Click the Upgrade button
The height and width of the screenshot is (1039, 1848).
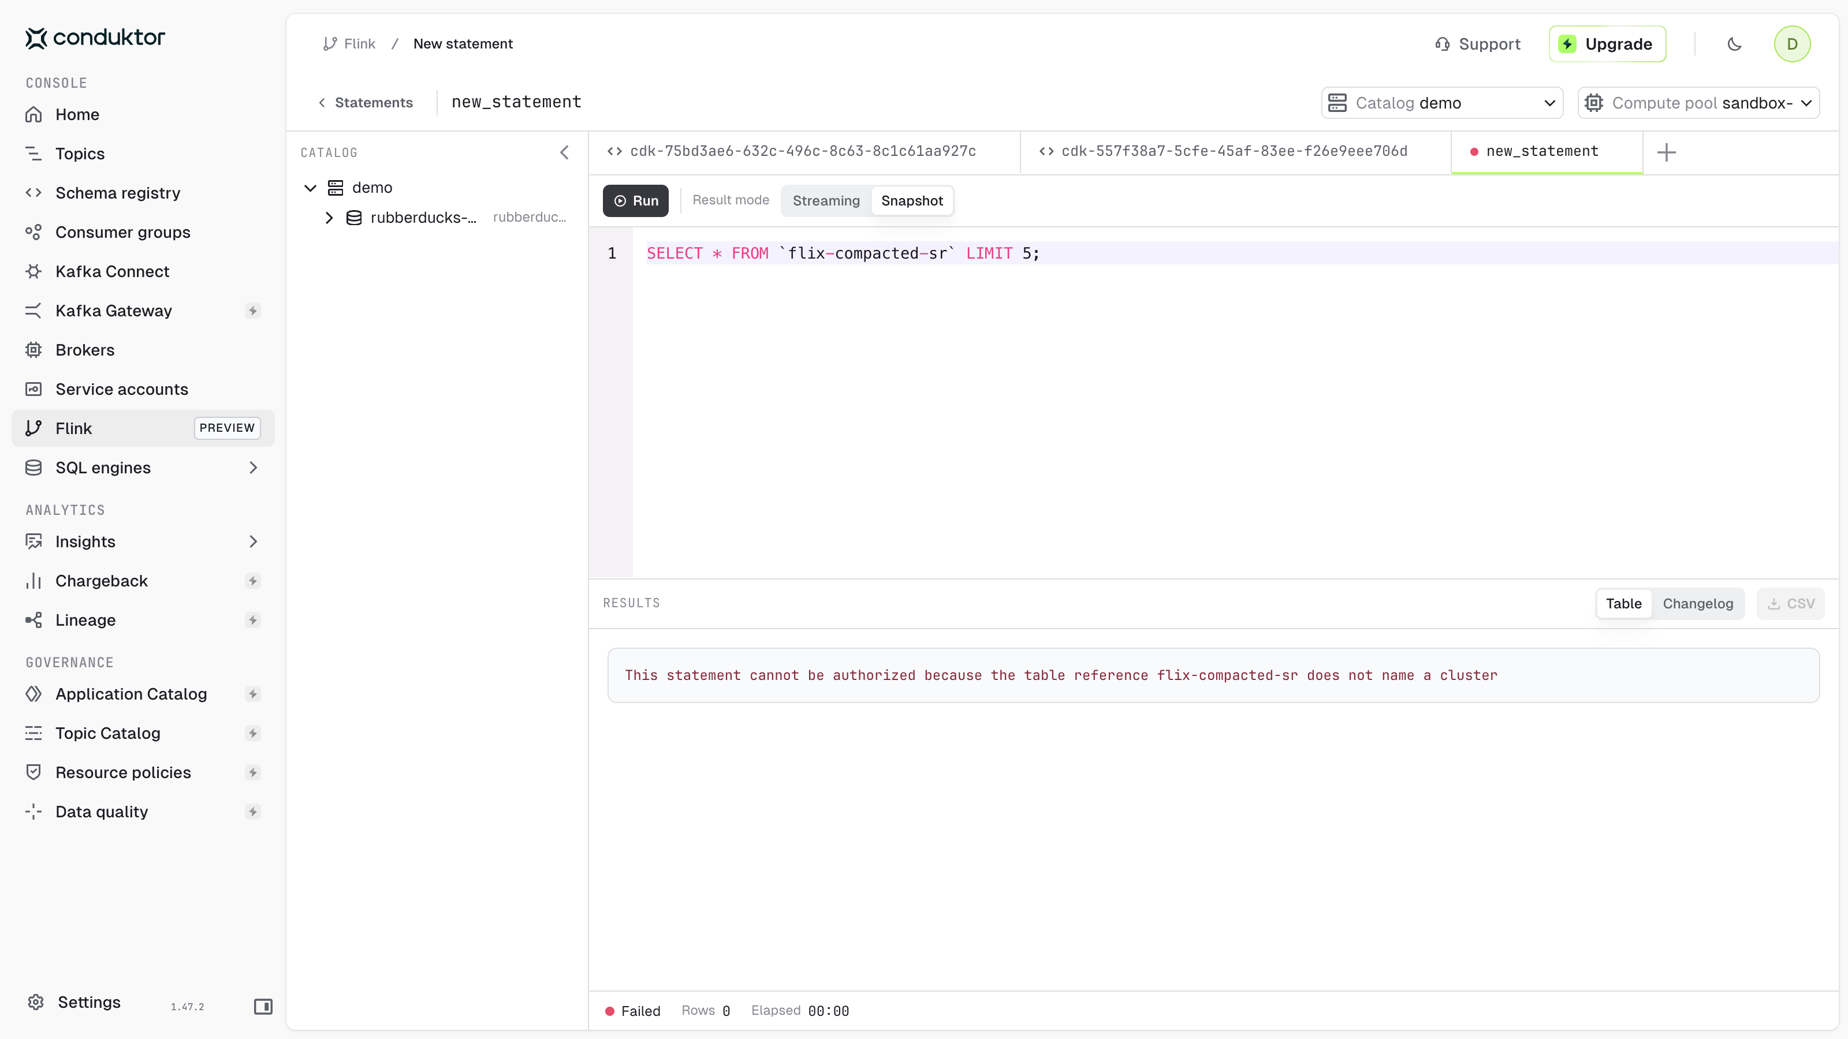[1607, 44]
